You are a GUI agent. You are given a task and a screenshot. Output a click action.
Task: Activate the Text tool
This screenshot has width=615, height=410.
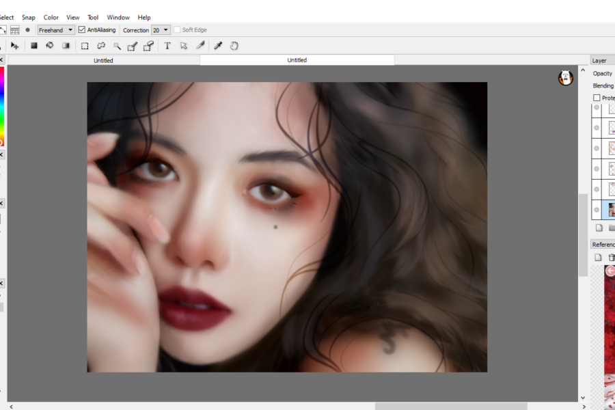[x=167, y=46]
